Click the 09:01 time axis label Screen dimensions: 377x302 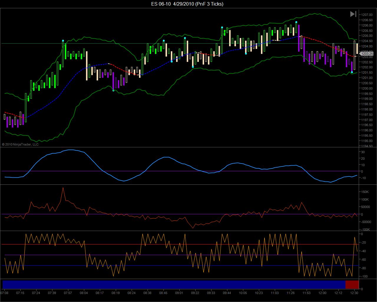pos(179,293)
